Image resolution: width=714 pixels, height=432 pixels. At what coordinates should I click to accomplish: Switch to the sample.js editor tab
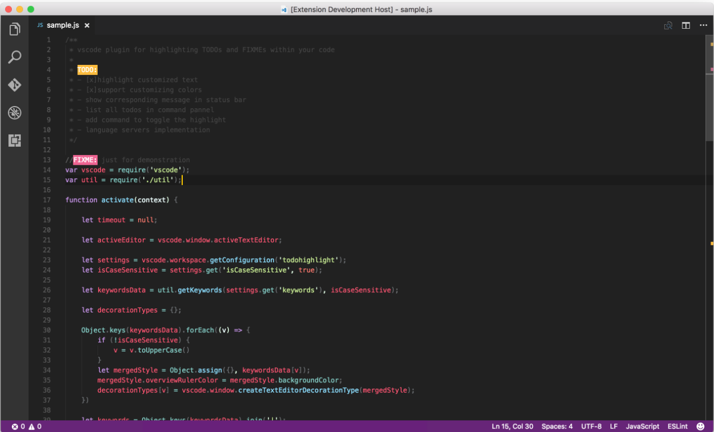pos(64,25)
